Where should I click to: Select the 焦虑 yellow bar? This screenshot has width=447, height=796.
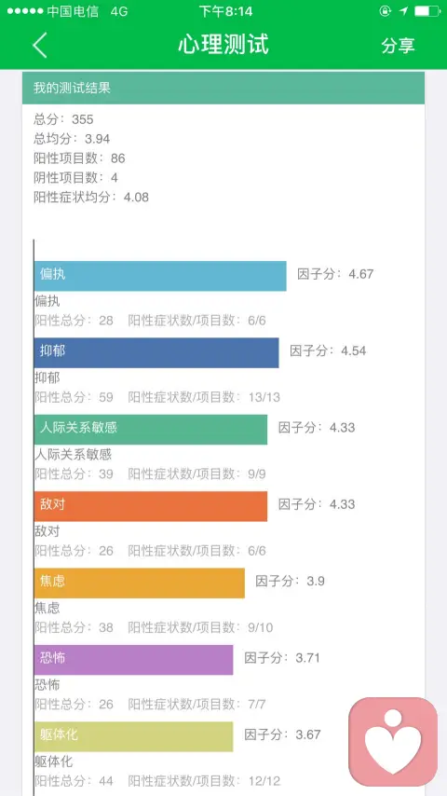(140, 583)
